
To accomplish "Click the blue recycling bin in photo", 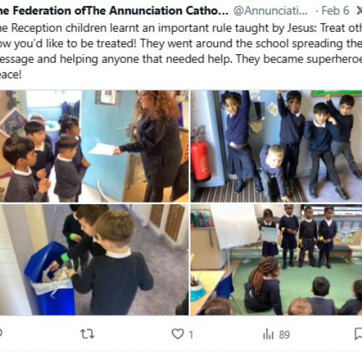I will point(51,279).
